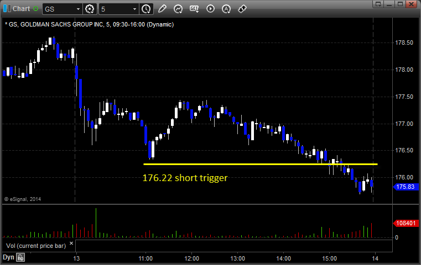Click the 0 label on volume axis
The height and width of the screenshot is (265, 421).
[x=397, y=237]
